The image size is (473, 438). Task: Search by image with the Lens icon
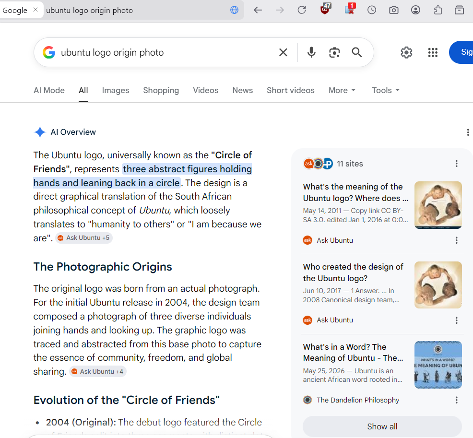coord(334,52)
